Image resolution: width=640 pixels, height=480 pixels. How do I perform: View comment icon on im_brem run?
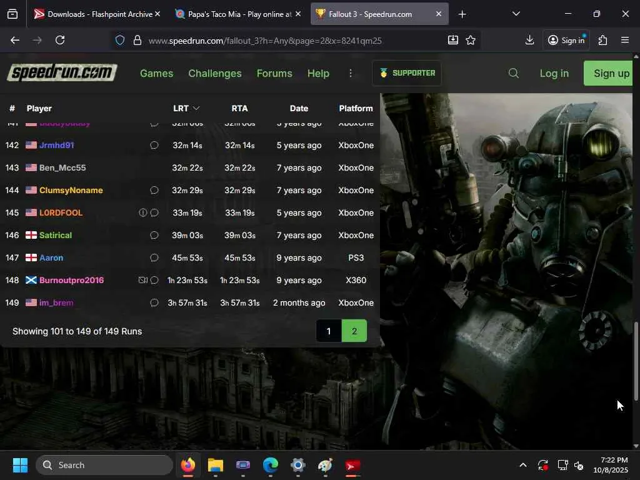click(154, 302)
